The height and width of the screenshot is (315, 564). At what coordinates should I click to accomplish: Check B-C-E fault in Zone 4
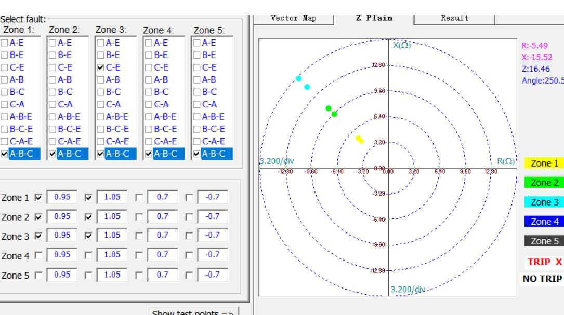click(x=148, y=129)
